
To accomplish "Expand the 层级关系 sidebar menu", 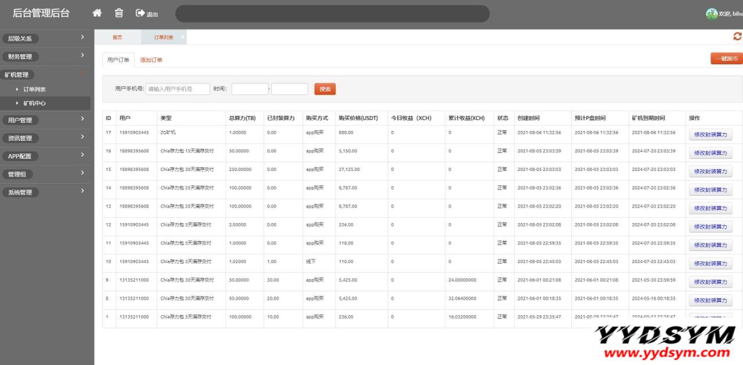I will pos(45,38).
